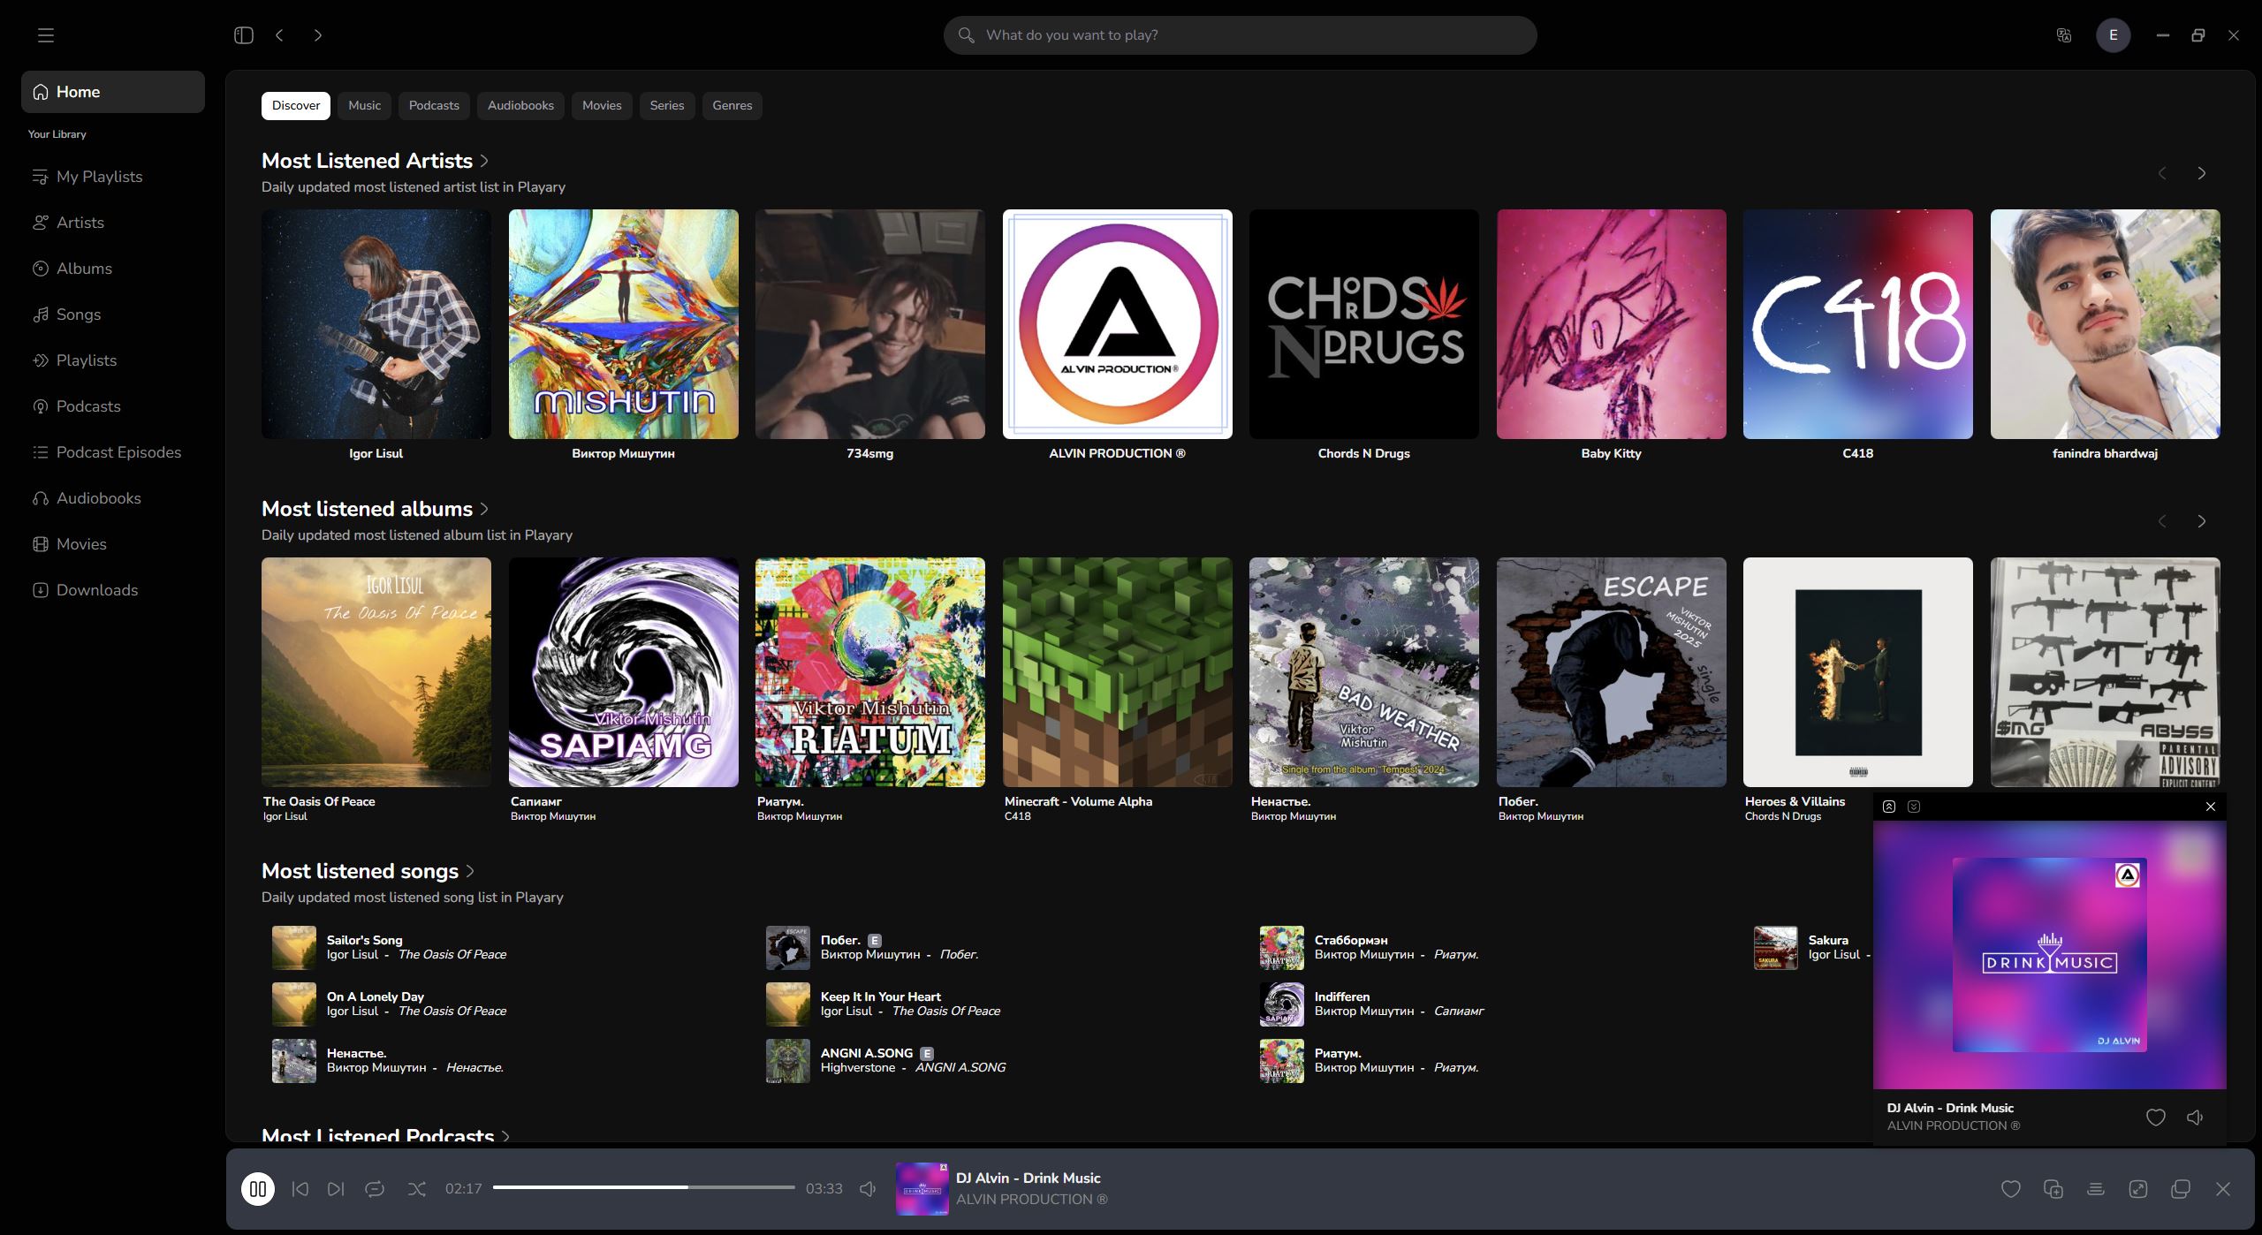Seek within the song progress bar
Image resolution: width=2262 pixels, height=1235 pixels.
point(644,1187)
